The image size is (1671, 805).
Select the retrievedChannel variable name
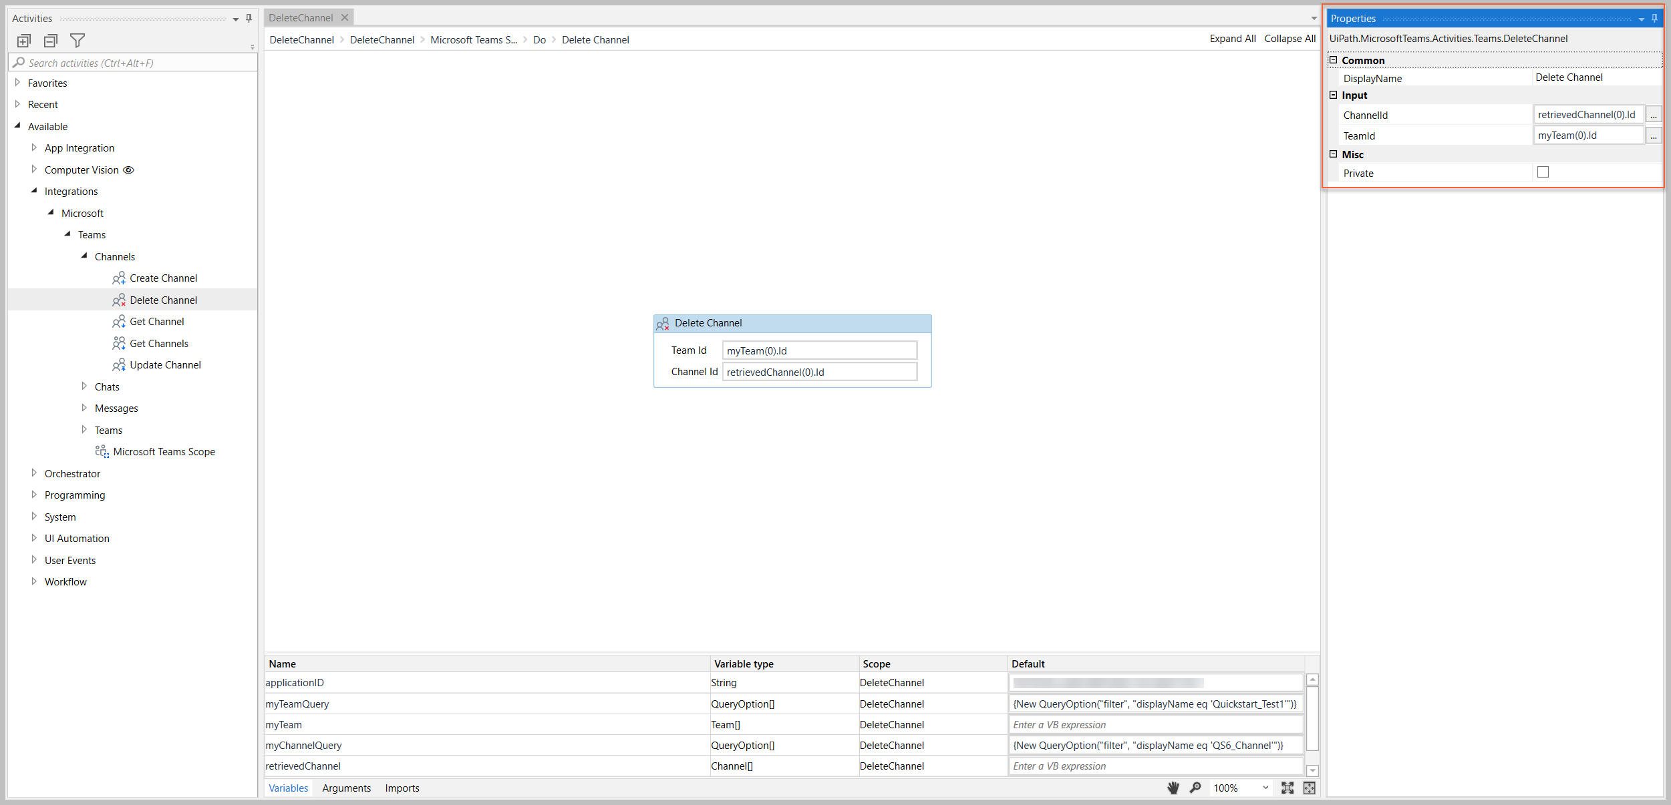[x=303, y=766]
